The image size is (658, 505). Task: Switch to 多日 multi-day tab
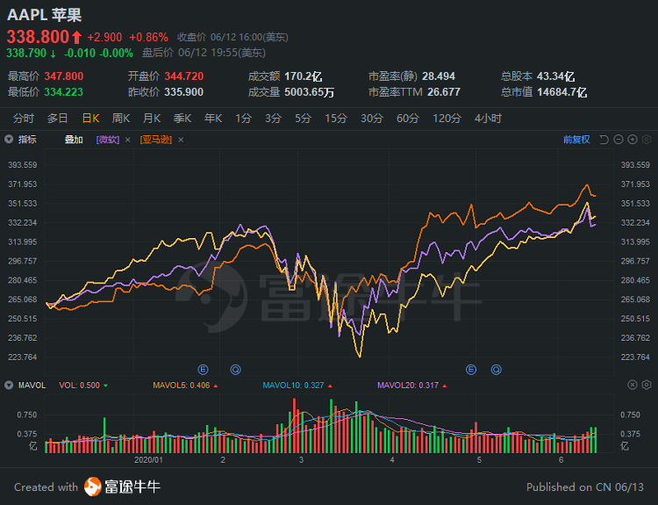tap(58, 119)
